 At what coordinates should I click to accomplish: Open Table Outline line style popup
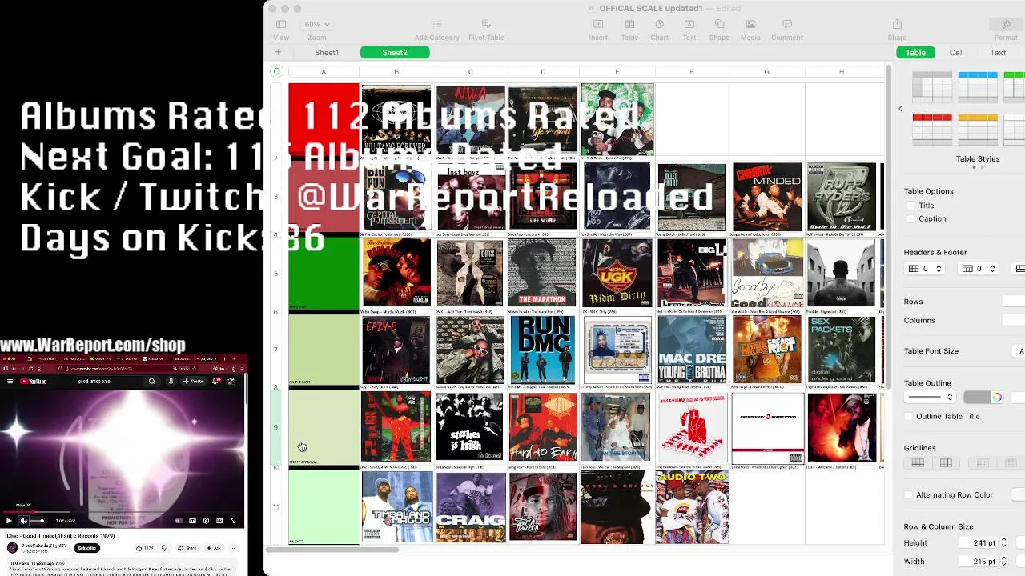[x=930, y=397]
